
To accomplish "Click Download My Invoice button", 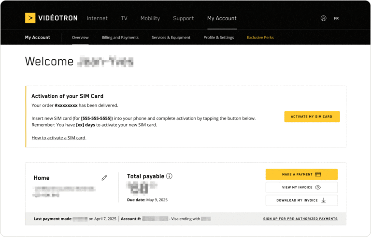I will [301, 200].
